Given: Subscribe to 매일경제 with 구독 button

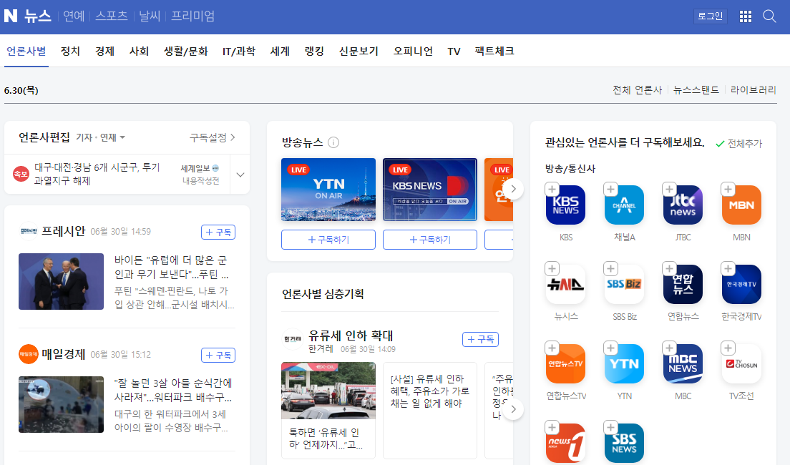Looking at the screenshot, I should click(x=218, y=355).
